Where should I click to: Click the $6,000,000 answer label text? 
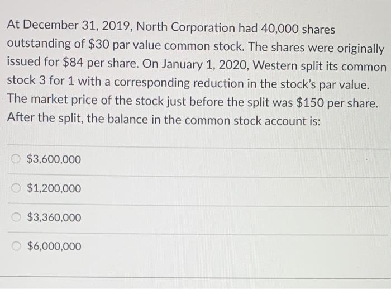[54, 247]
